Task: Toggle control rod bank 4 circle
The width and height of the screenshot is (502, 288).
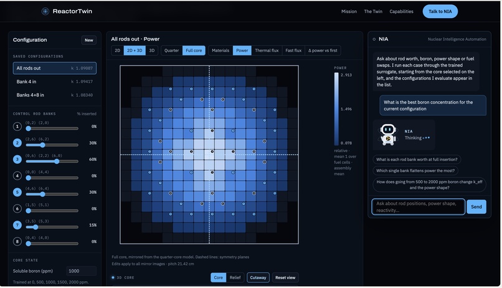Action: pos(17,176)
